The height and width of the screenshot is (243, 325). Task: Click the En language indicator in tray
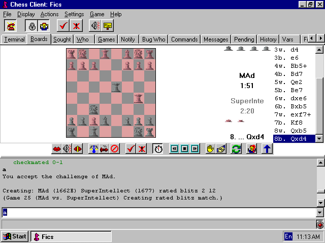point(288,236)
